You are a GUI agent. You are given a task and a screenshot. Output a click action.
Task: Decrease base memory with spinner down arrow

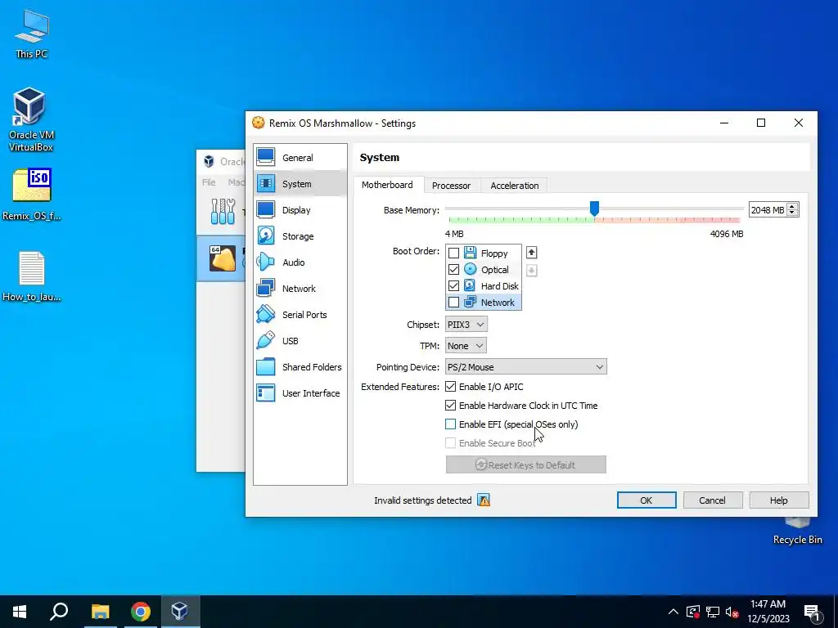[x=792, y=213]
